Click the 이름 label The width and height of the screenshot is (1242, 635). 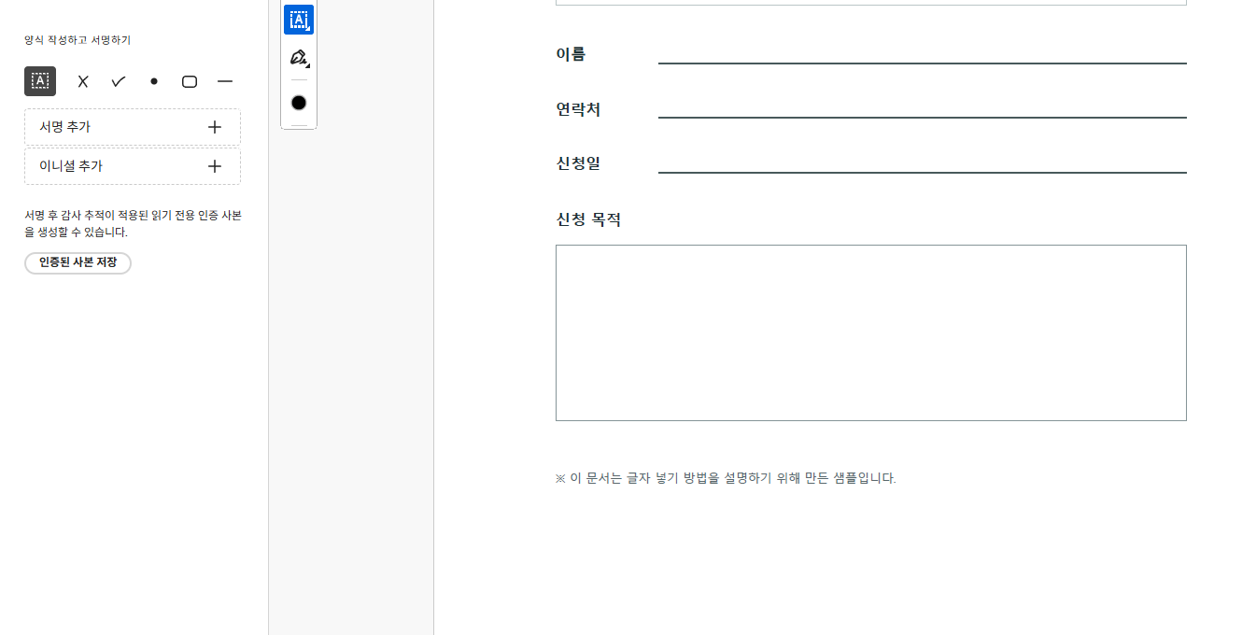click(x=571, y=54)
